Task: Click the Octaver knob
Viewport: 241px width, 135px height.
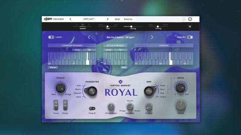Action: pyautogui.click(x=149, y=107)
